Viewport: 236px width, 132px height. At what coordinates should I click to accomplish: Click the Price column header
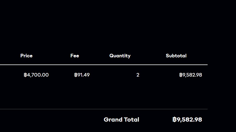tap(26, 56)
